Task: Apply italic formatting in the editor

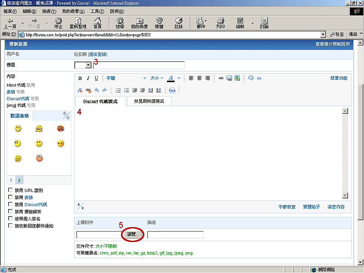Action: tap(88, 78)
